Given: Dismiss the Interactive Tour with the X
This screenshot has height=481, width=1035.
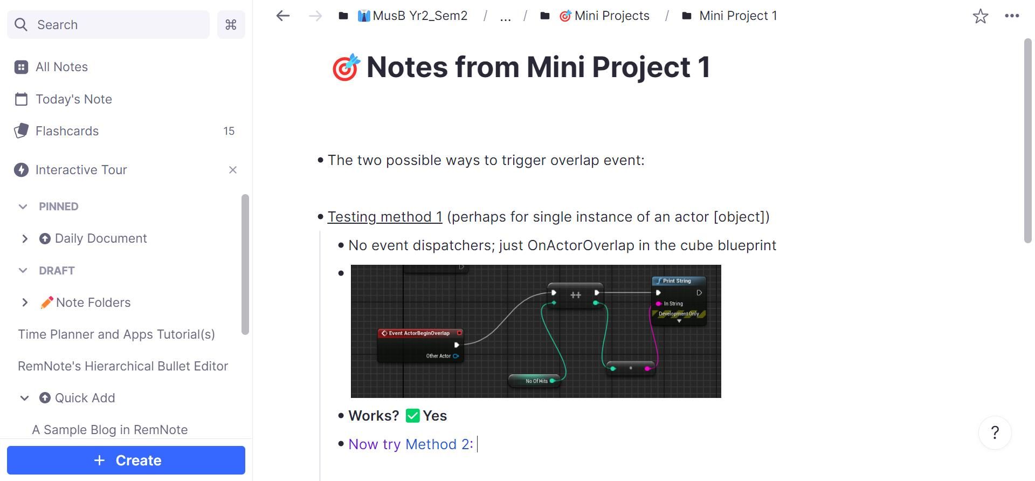Looking at the screenshot, I should (233, 169).
